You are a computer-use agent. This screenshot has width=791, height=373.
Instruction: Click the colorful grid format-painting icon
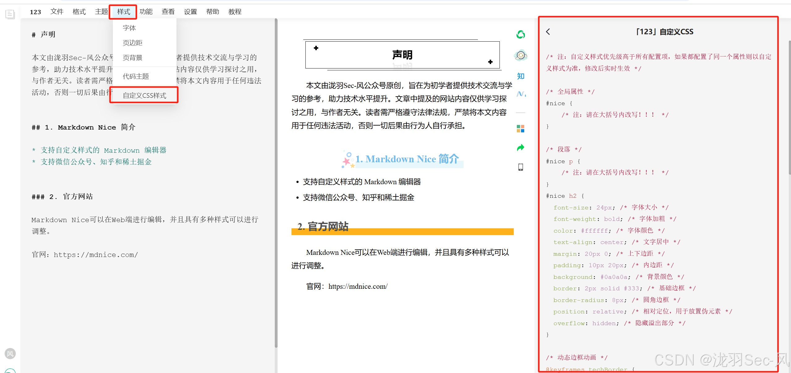coord(521,129)
